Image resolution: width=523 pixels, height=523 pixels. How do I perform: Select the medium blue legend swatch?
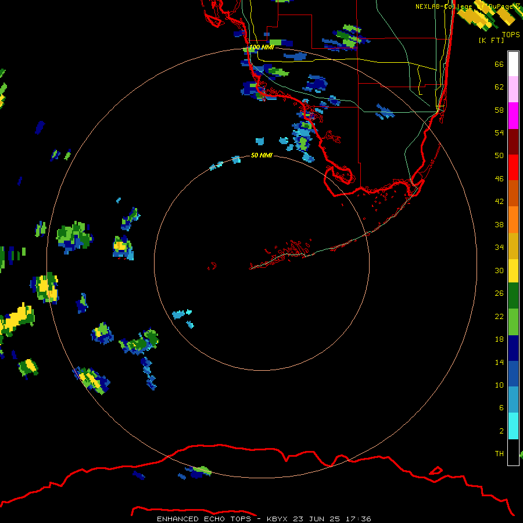tap(513, 374)
